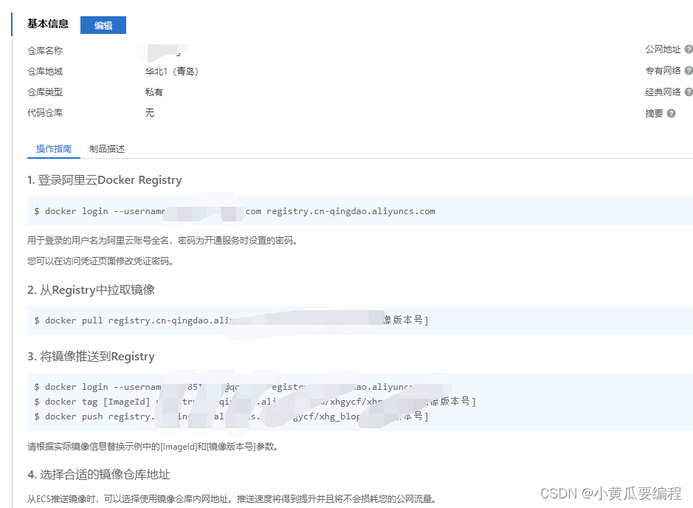Click the docker login command under step 1
This screenshot has height=508, width=693.
click(235, 211)
